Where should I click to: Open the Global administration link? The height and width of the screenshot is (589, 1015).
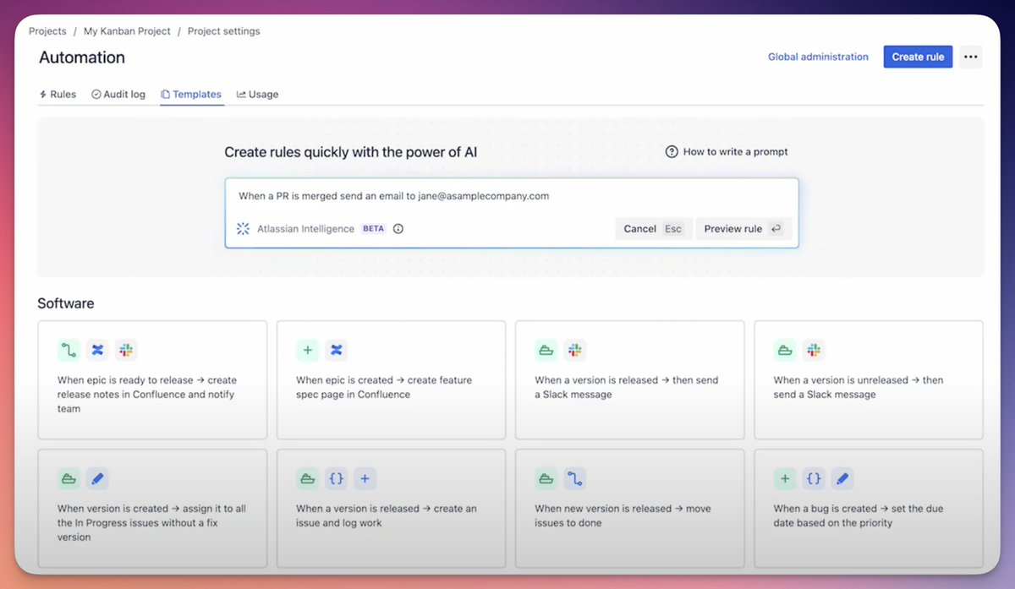[818, 57]
